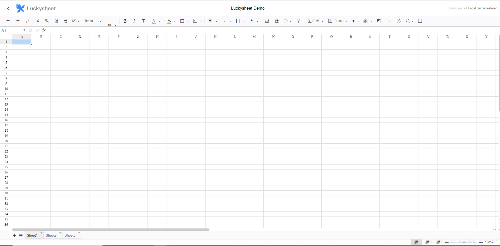Toggle bold formatting
The height and width of the screenshot is (246, 500).
125,21
